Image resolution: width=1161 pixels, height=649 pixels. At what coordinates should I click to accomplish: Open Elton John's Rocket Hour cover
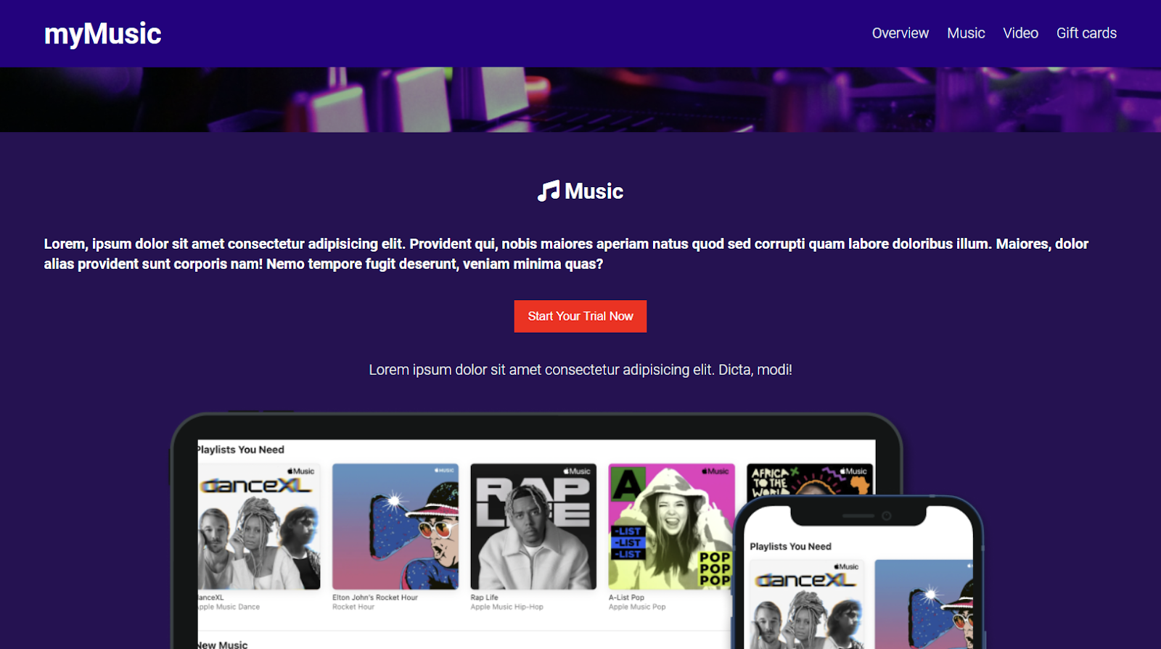[395, 526]
